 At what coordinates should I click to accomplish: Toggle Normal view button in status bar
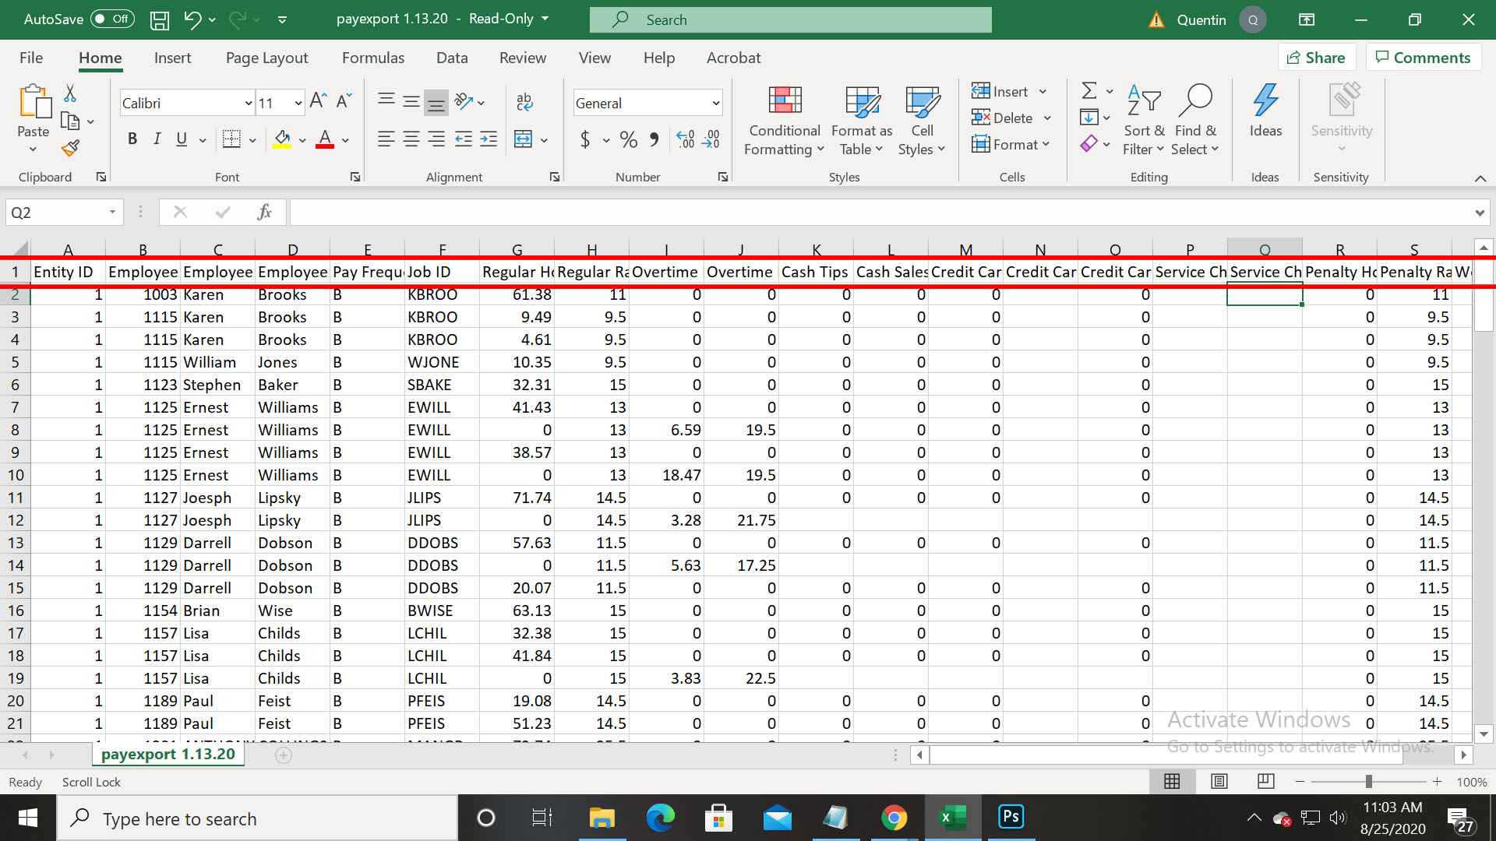[x=1172, y=781]
